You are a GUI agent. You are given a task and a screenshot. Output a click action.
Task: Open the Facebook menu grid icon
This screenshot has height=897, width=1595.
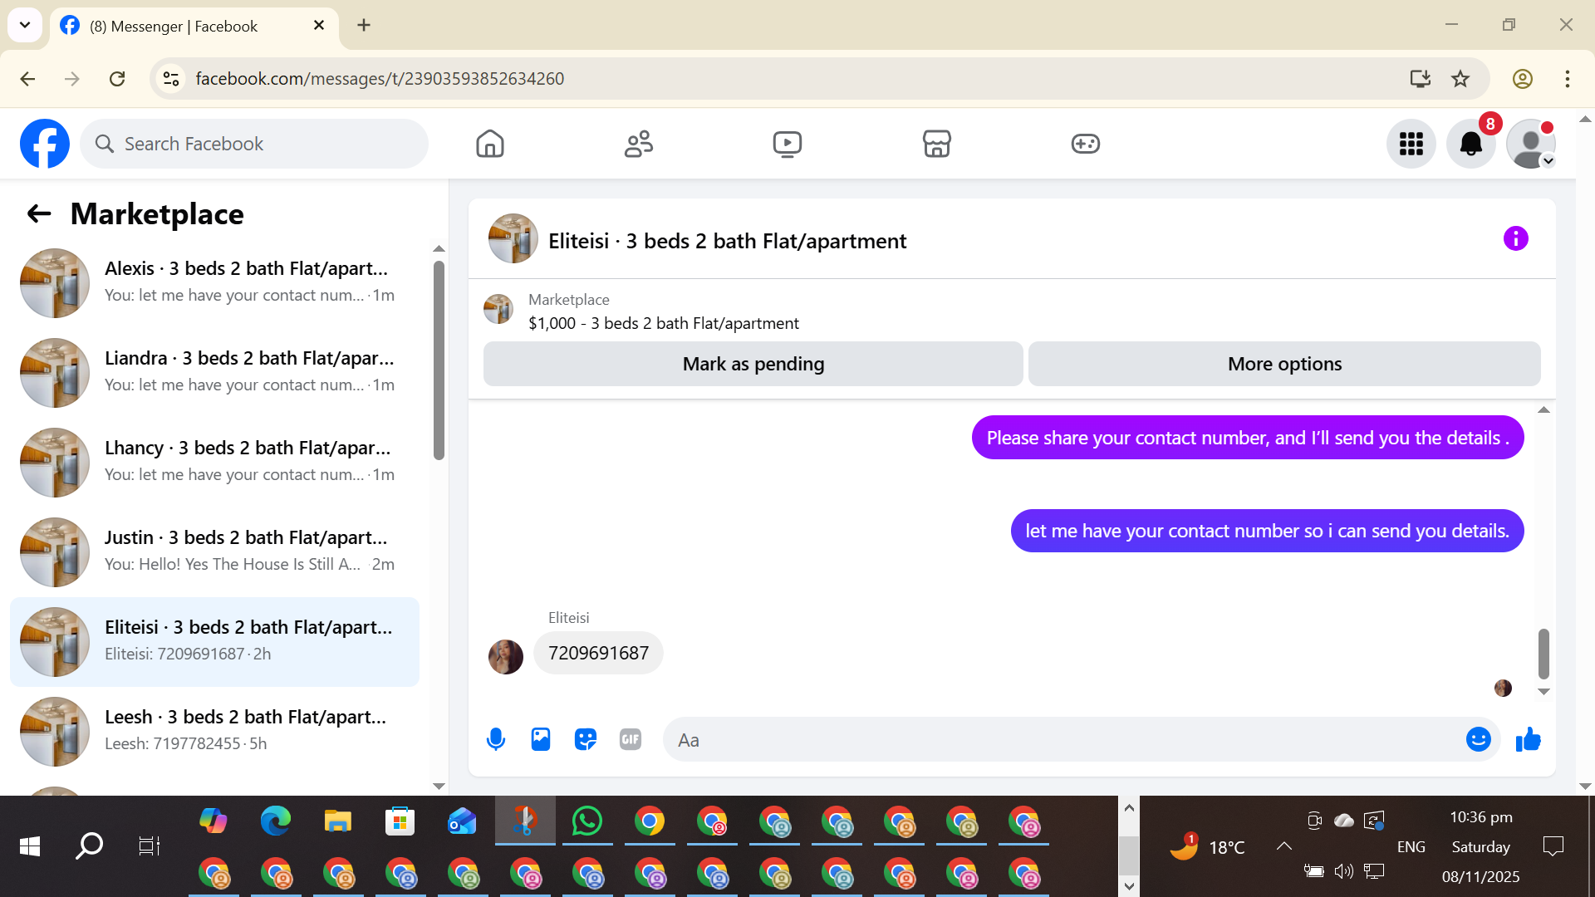(1411, 144)
